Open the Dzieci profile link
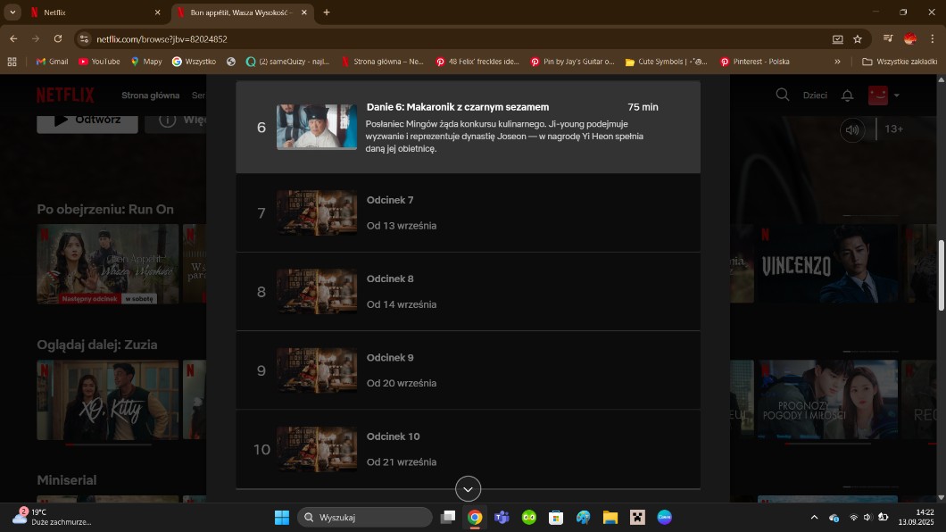This screenshot has height=532, width=946. (815, 96)
